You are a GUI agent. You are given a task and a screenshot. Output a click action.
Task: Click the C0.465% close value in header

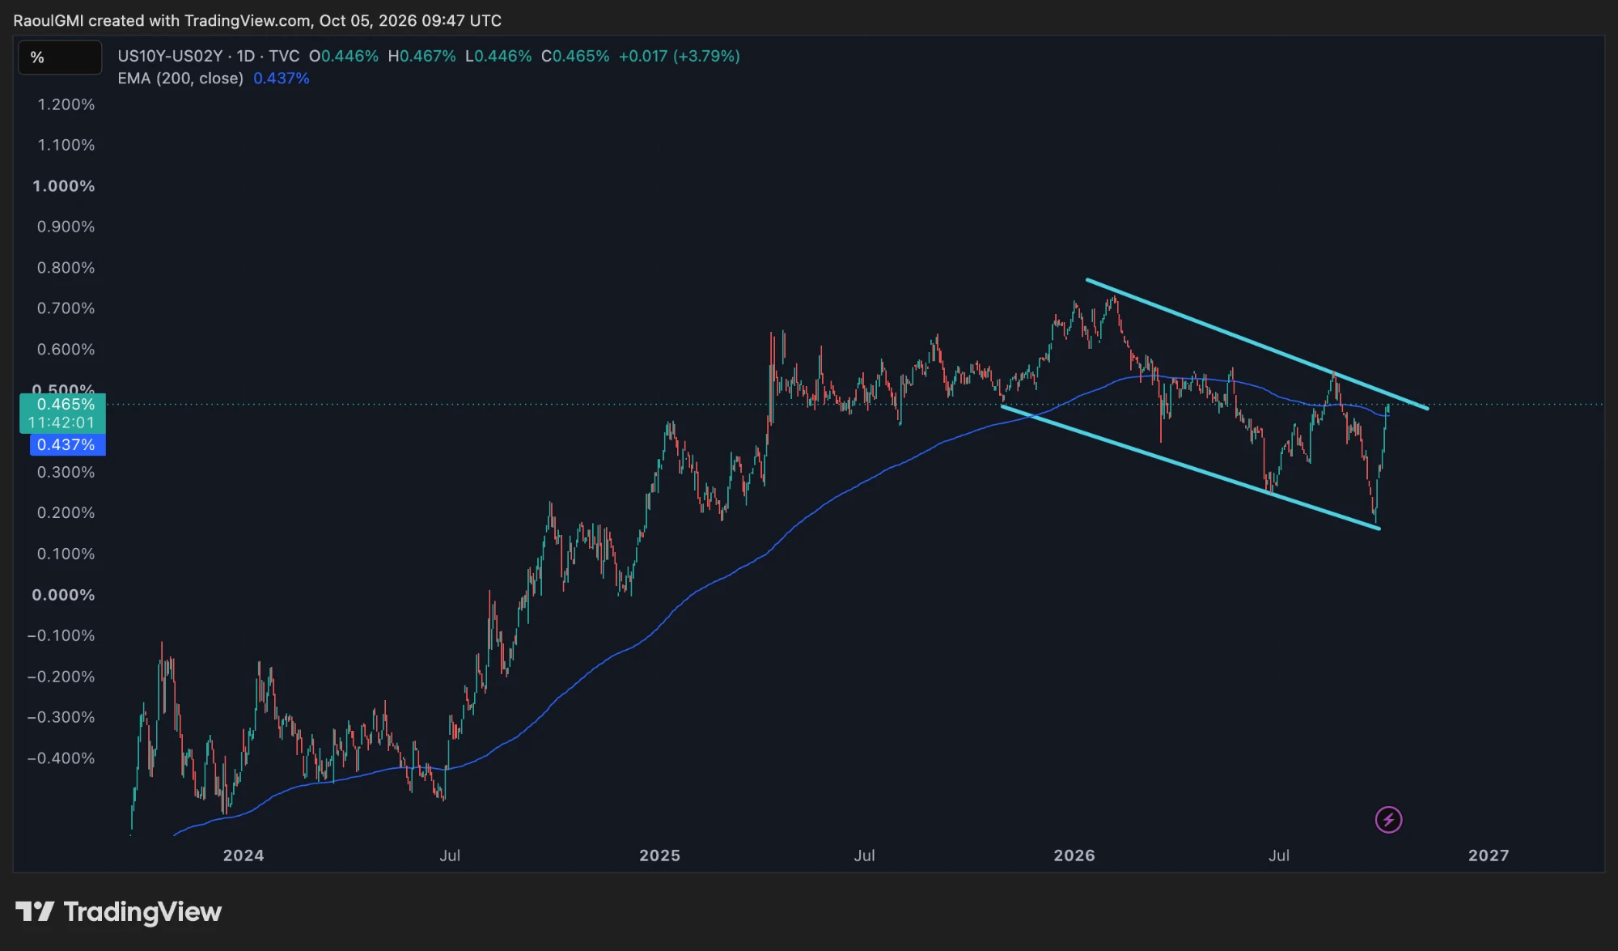tap(575, 56)
